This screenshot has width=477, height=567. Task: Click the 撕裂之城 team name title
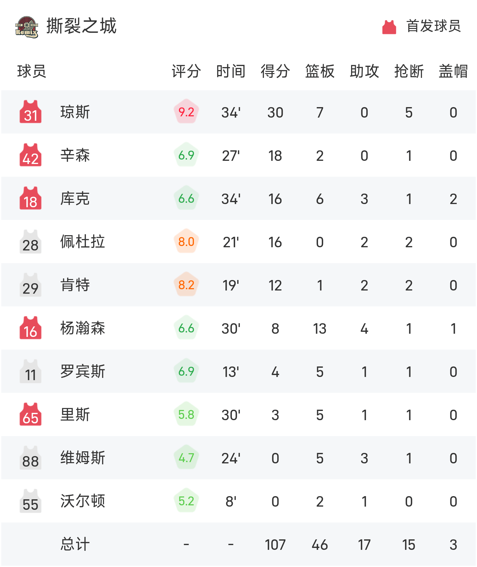(x=81, y=26)
